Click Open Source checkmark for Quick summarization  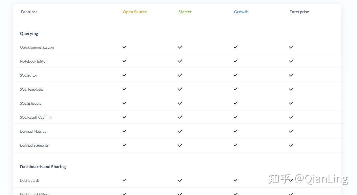pyautogui.click(x=124, y=47)
